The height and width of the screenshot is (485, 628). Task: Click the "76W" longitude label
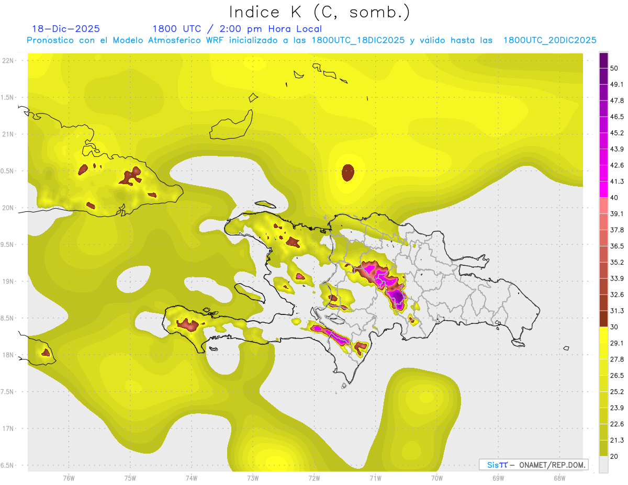coord(69,478)
